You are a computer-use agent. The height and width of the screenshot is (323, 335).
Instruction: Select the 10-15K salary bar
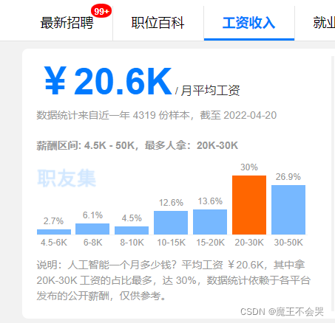coord(171,223)
